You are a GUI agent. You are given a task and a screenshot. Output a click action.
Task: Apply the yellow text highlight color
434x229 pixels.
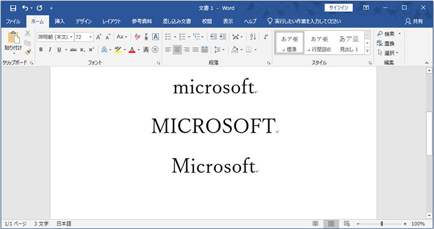pyautogui.click(x=118, y=50)
